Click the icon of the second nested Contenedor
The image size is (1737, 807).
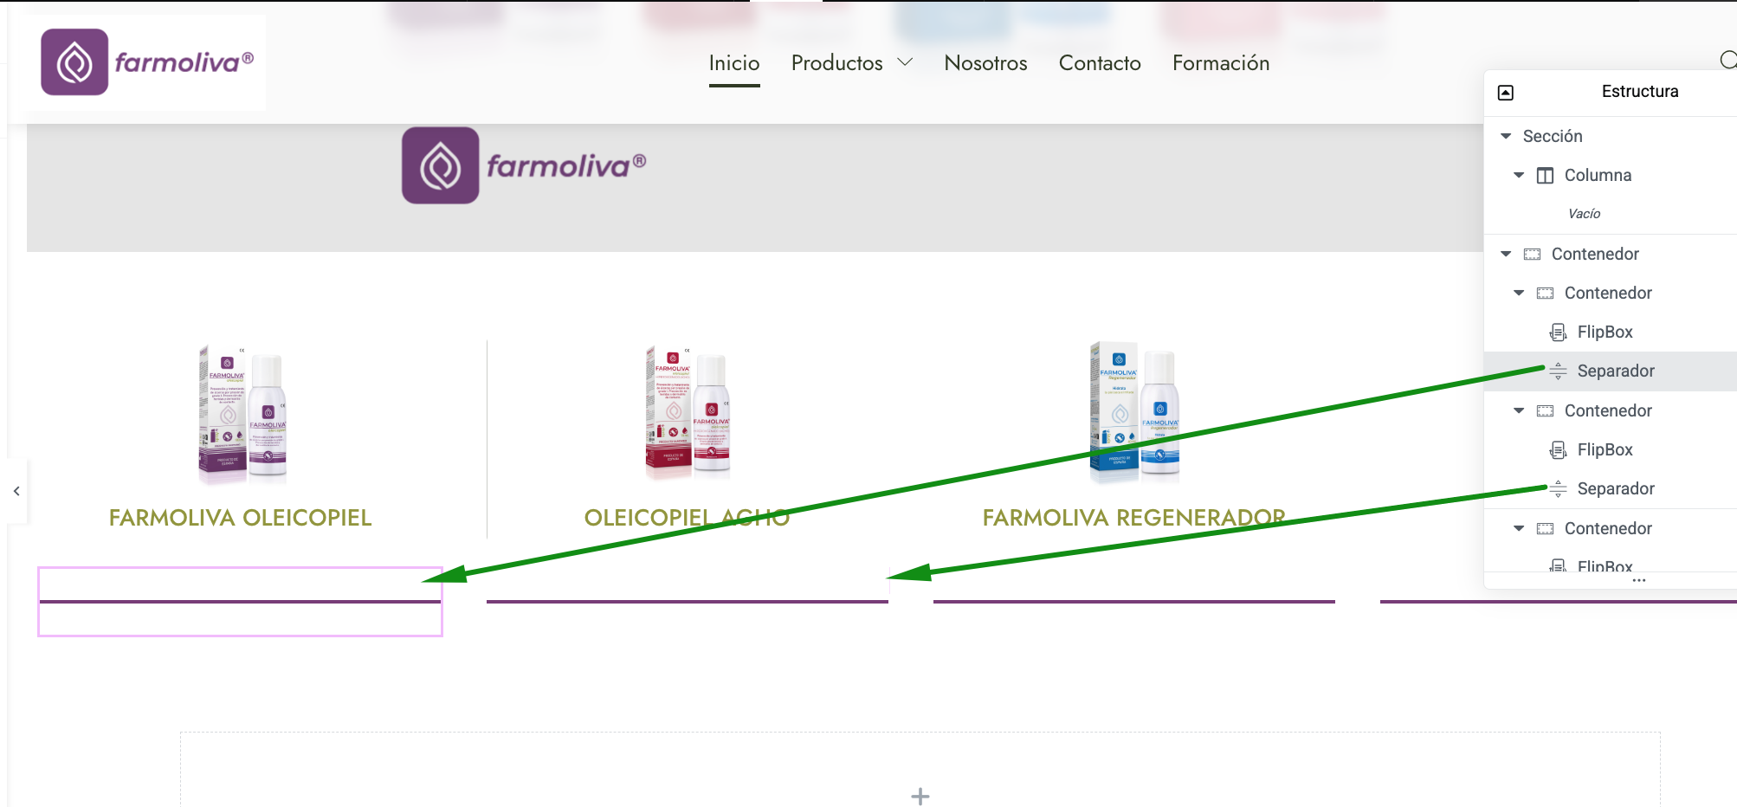tap(1546, 411)
